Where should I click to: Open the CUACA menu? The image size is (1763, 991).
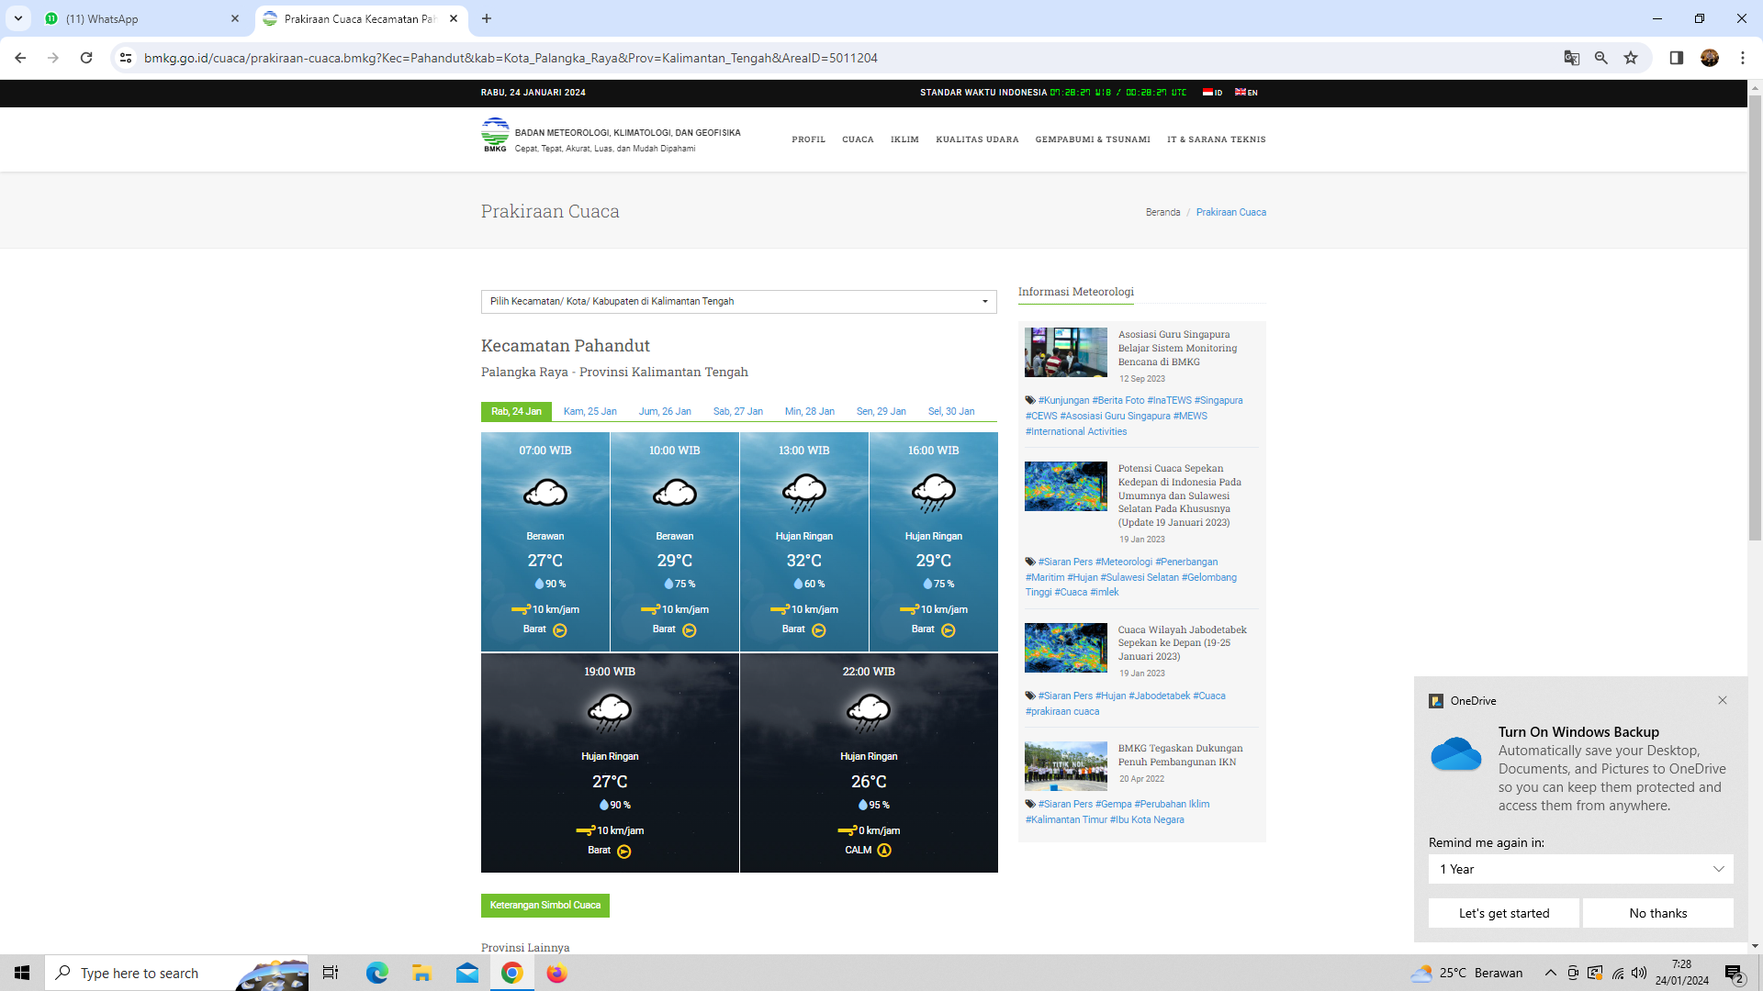pyautogui.click(x=858, y=139)
